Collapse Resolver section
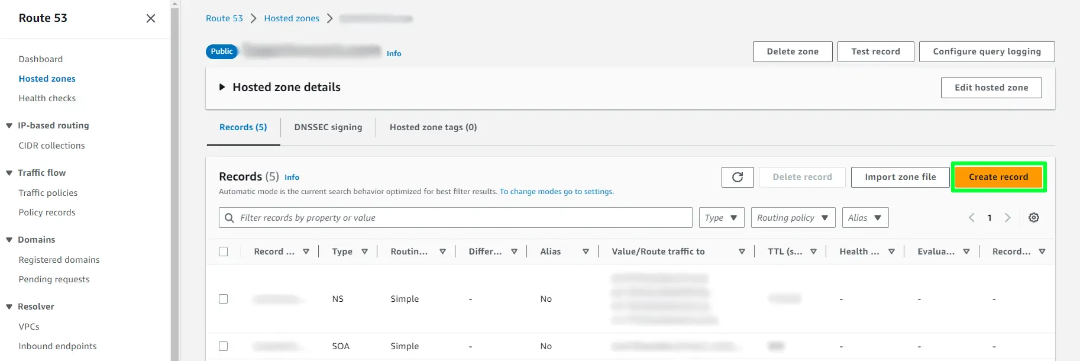This screenshot has width=1080, height=361. coord(9,307)
